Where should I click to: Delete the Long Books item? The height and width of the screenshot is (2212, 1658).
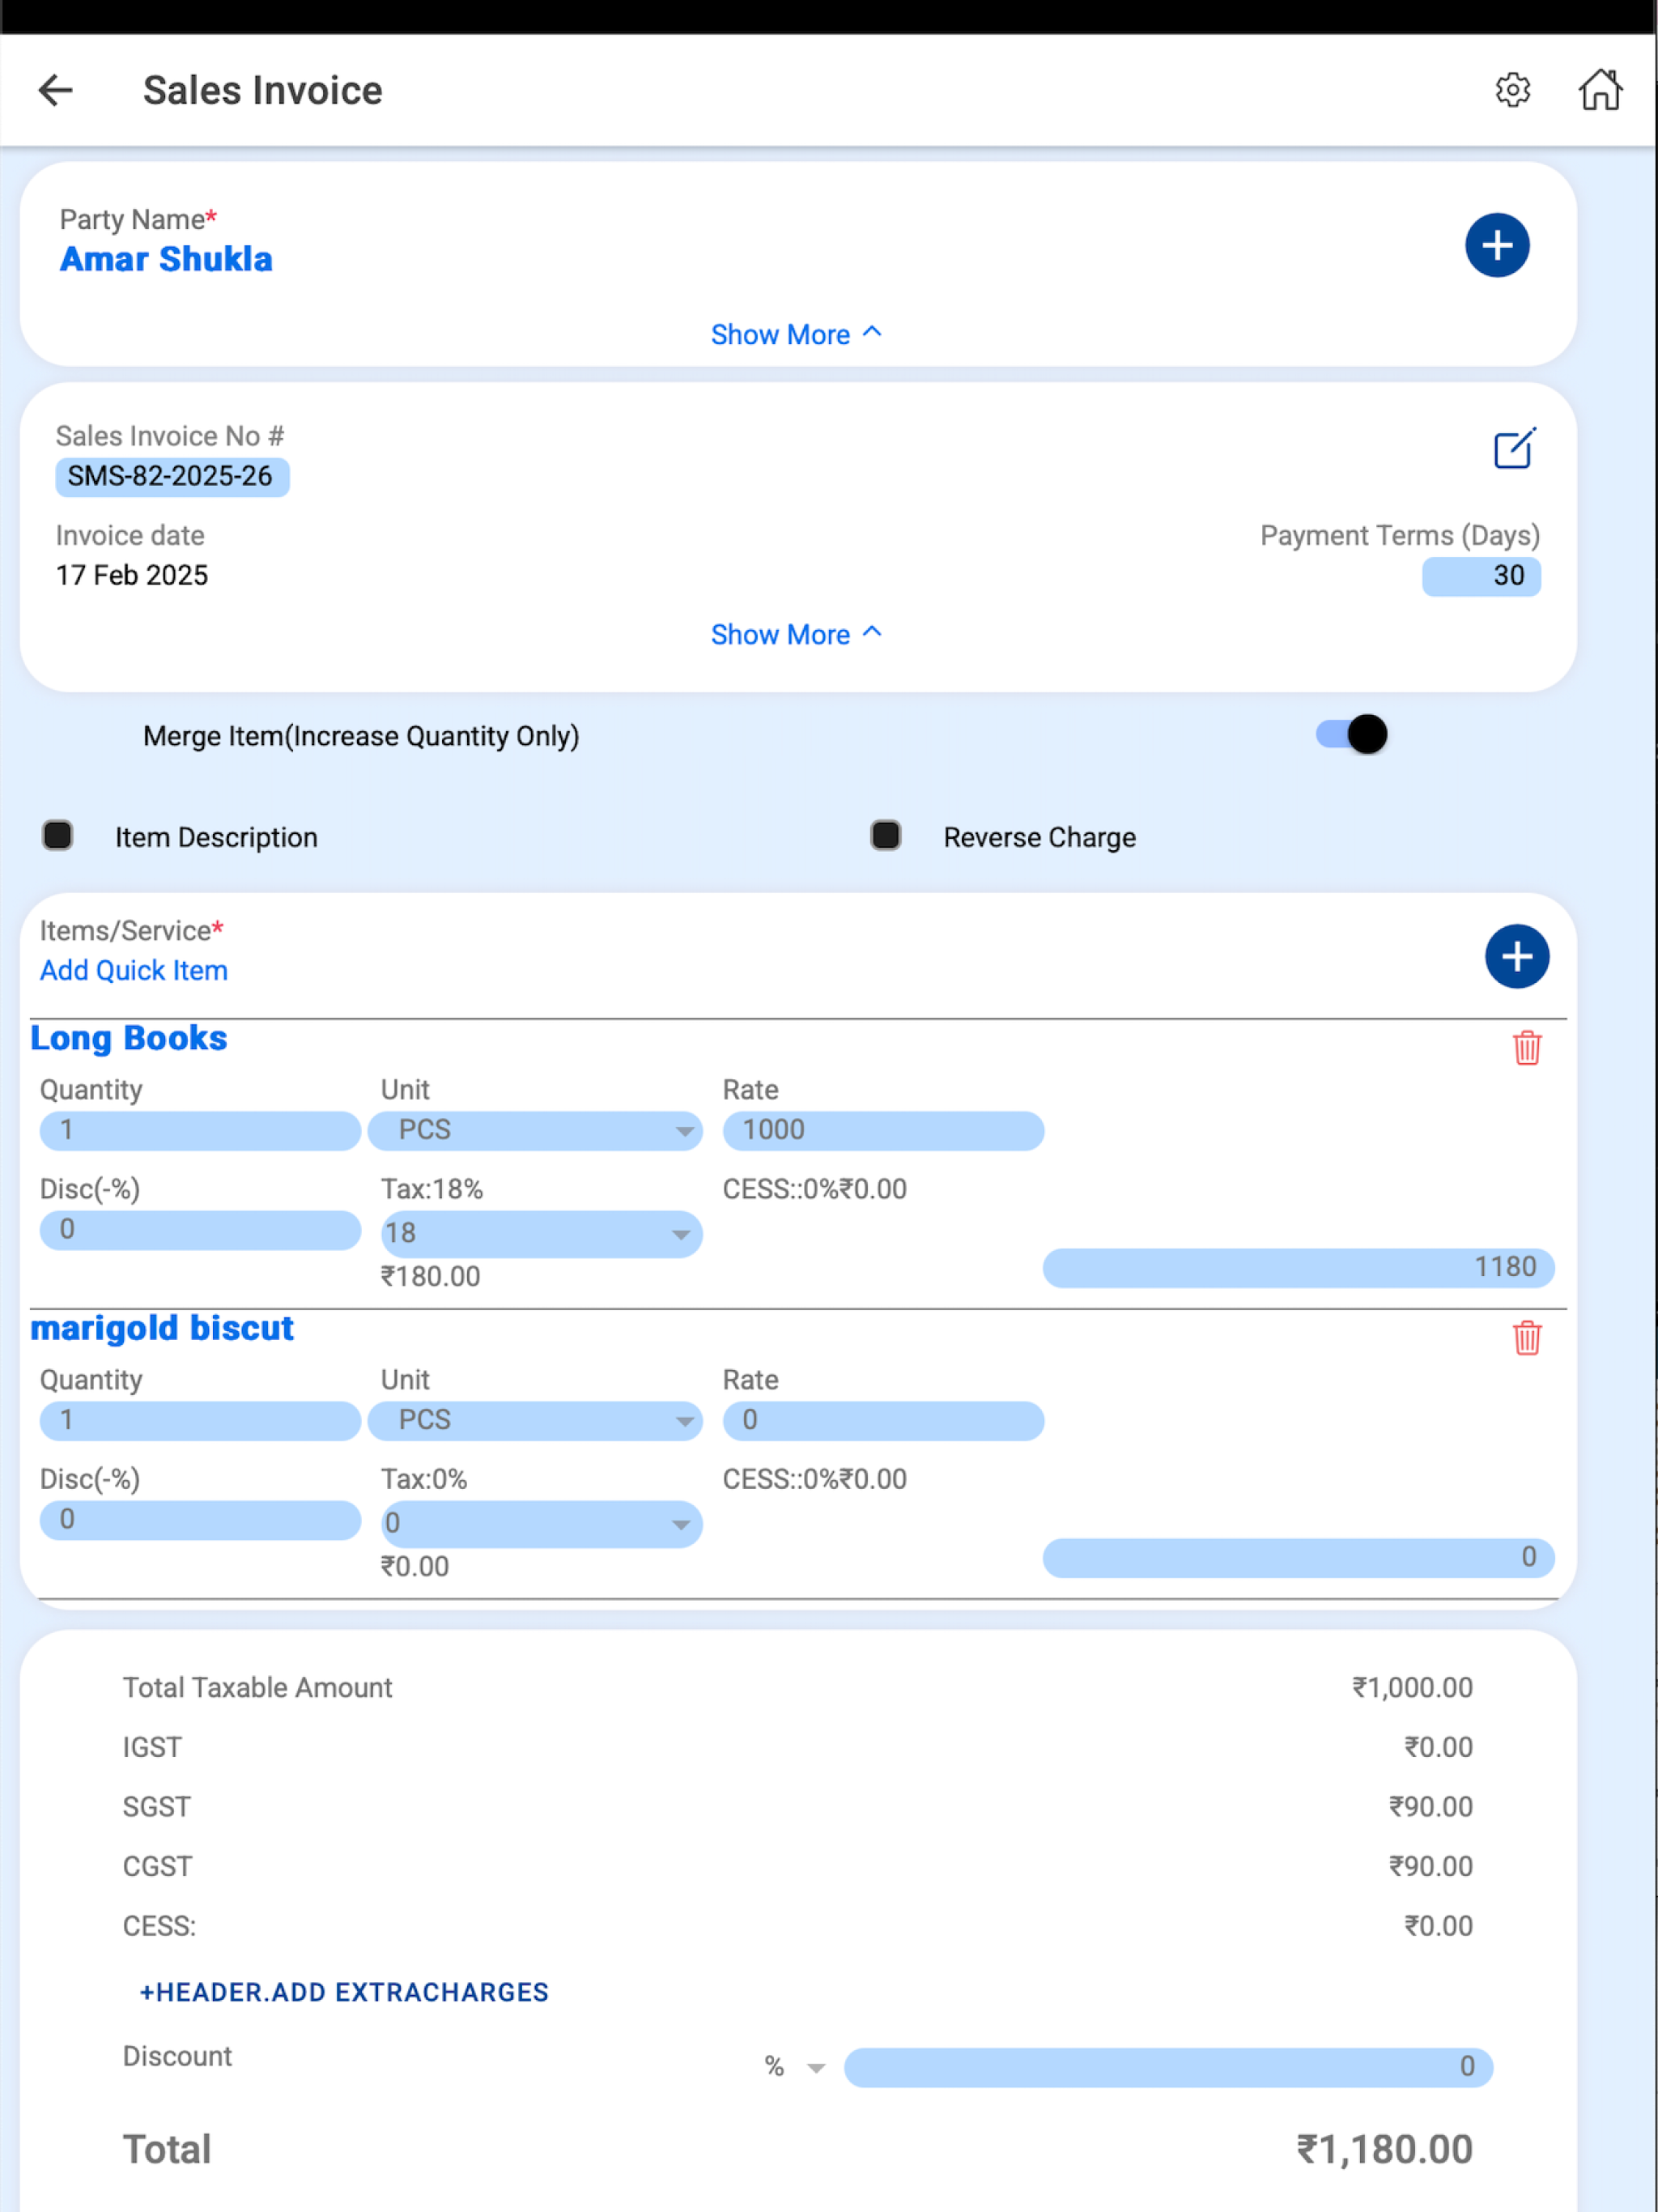click(1526, 1048)
